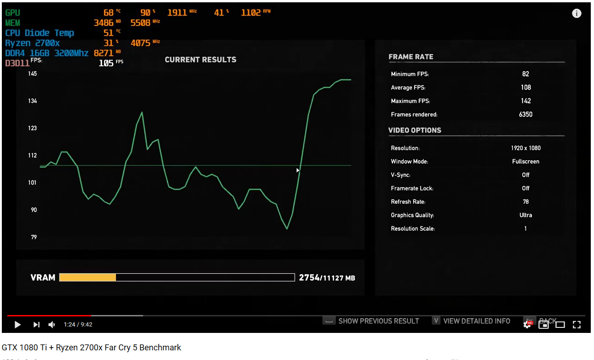Switch to theater mode
This screenshot has height=360, width=594.
point(560,325)
